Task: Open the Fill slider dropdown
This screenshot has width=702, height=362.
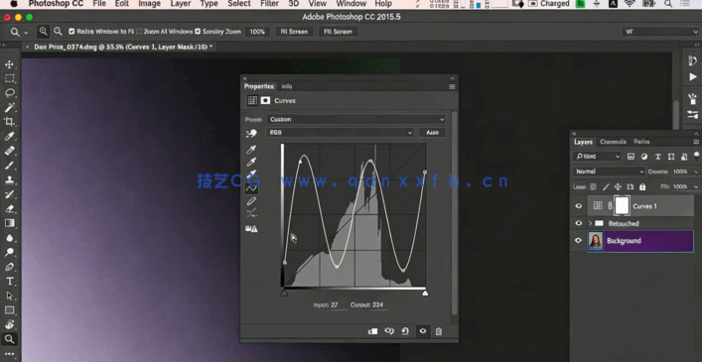Action: point(696,186)
